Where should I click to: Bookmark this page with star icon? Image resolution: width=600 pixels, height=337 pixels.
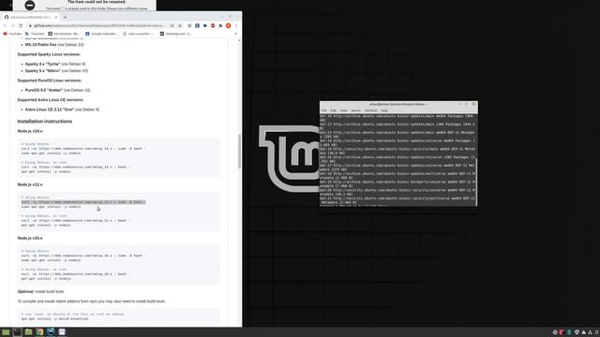coord(180,25)
